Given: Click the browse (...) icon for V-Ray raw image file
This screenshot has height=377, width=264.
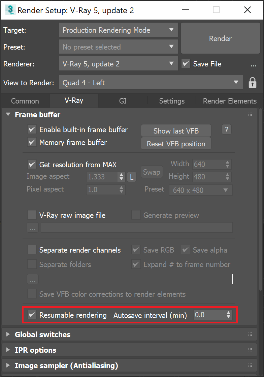Looking at the screenshot, I should tap(32, 227).
